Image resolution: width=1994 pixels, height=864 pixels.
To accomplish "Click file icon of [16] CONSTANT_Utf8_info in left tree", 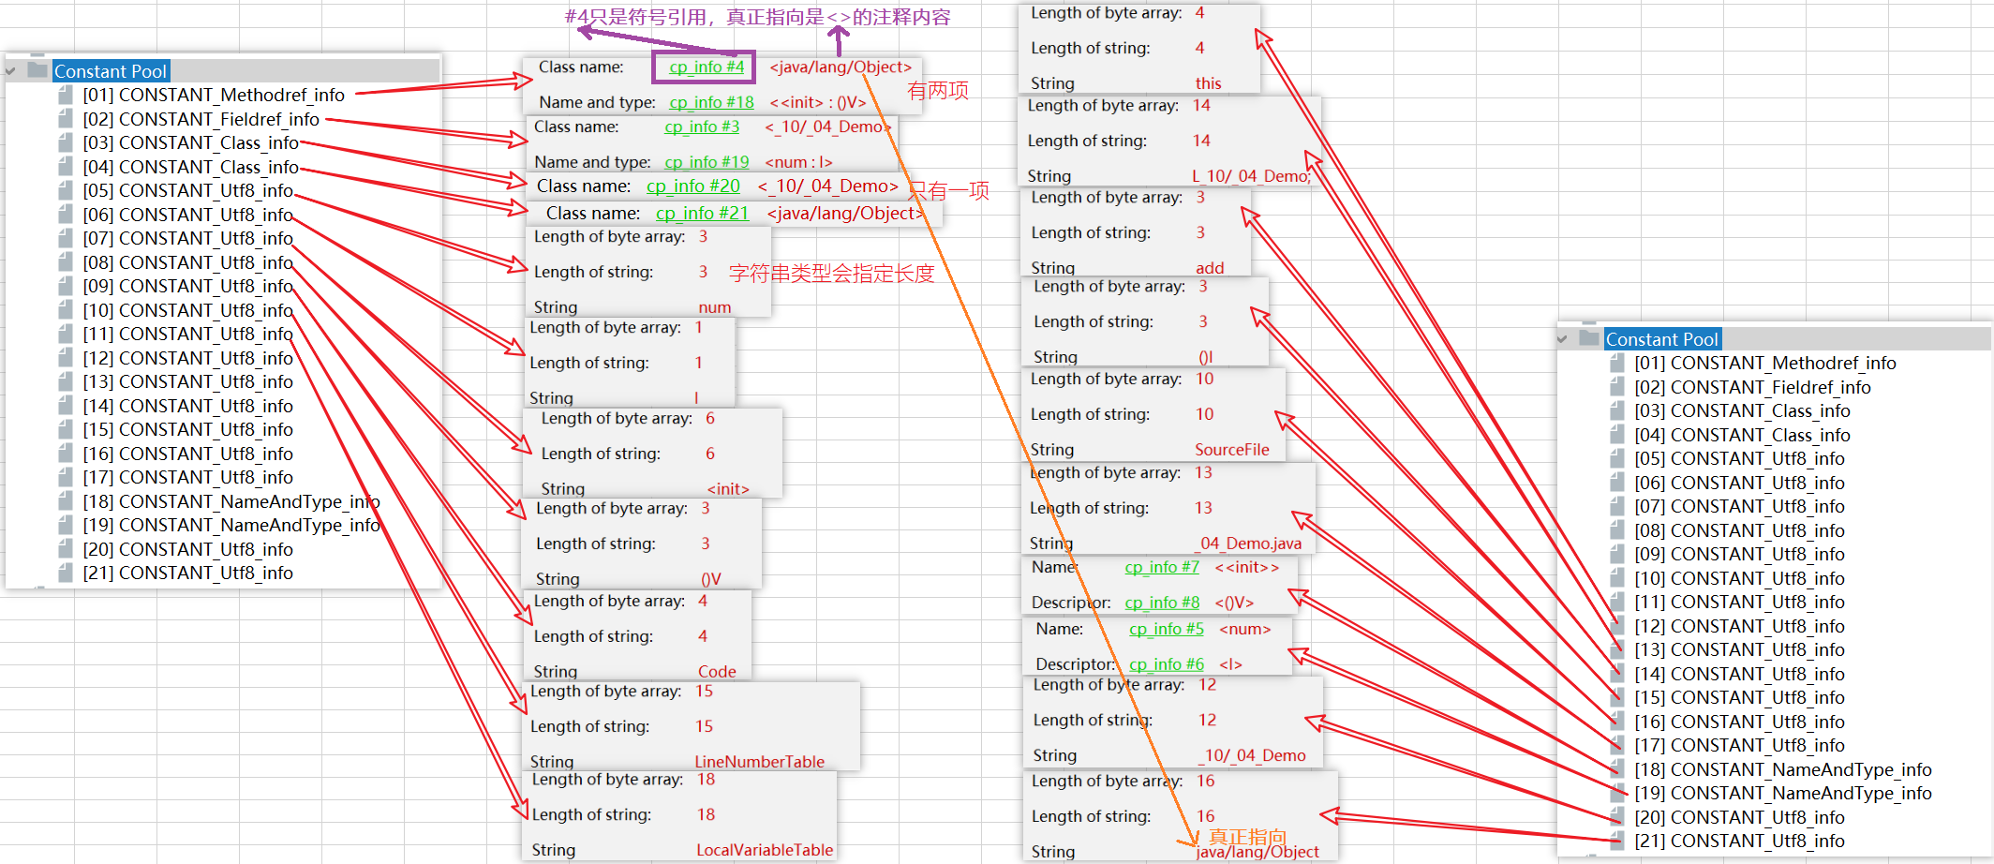I will pos(66,454).
